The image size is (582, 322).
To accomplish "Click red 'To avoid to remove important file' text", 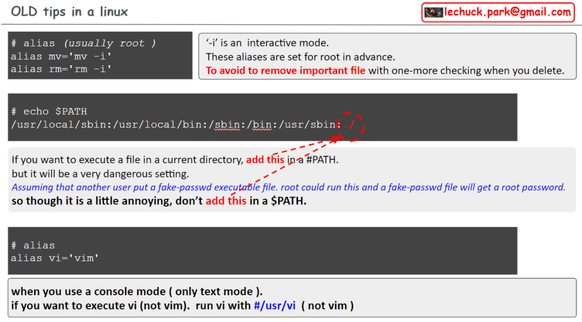I will coord(286,71).
